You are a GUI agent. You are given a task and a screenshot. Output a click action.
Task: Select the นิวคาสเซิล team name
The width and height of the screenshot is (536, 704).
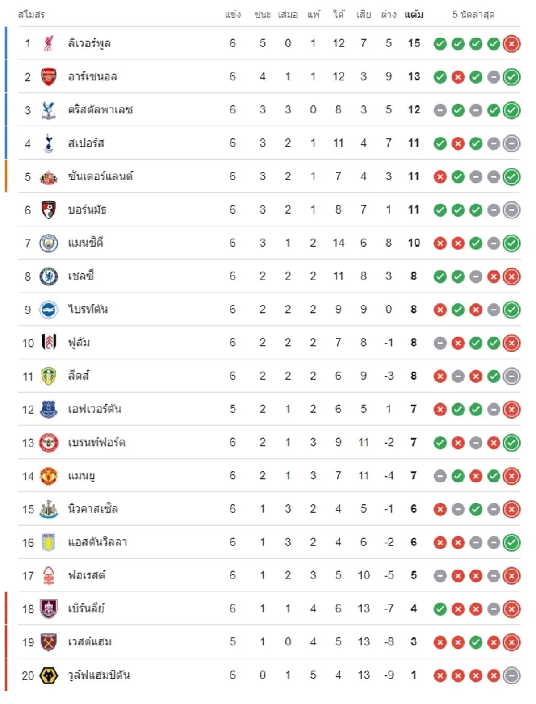(93, 509)
